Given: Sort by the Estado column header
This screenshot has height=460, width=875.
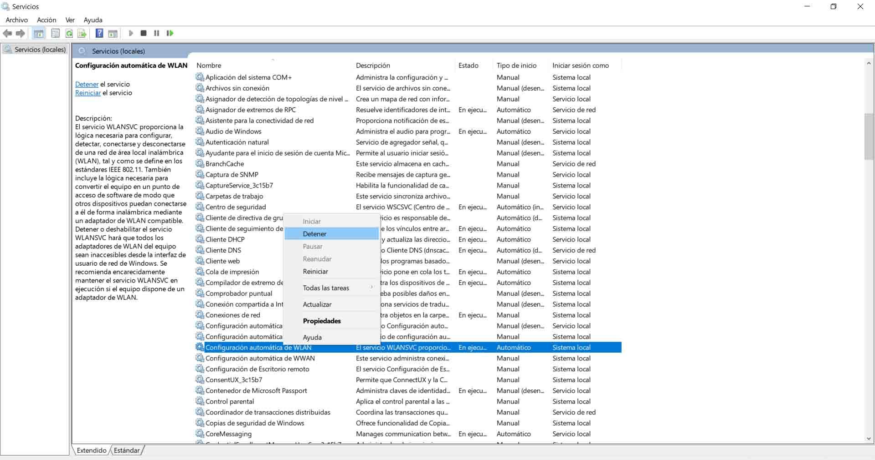Looking at the screenshot, I should 474,66.
